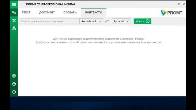
Task: Open settings gear icon in the sidebar
Action: [x=14, y=76]
